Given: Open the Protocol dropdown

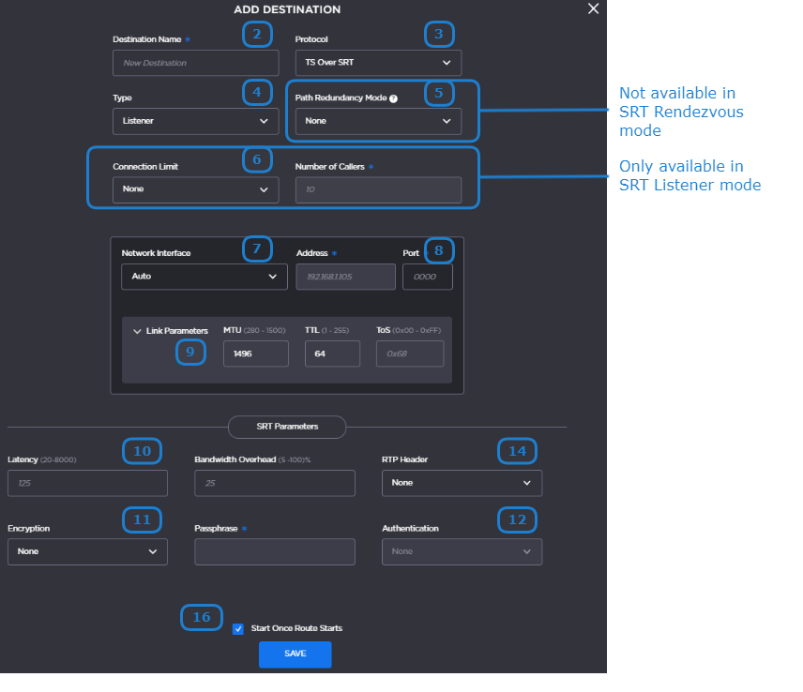Looking at the screenshot, I should [x=378, y=63].
